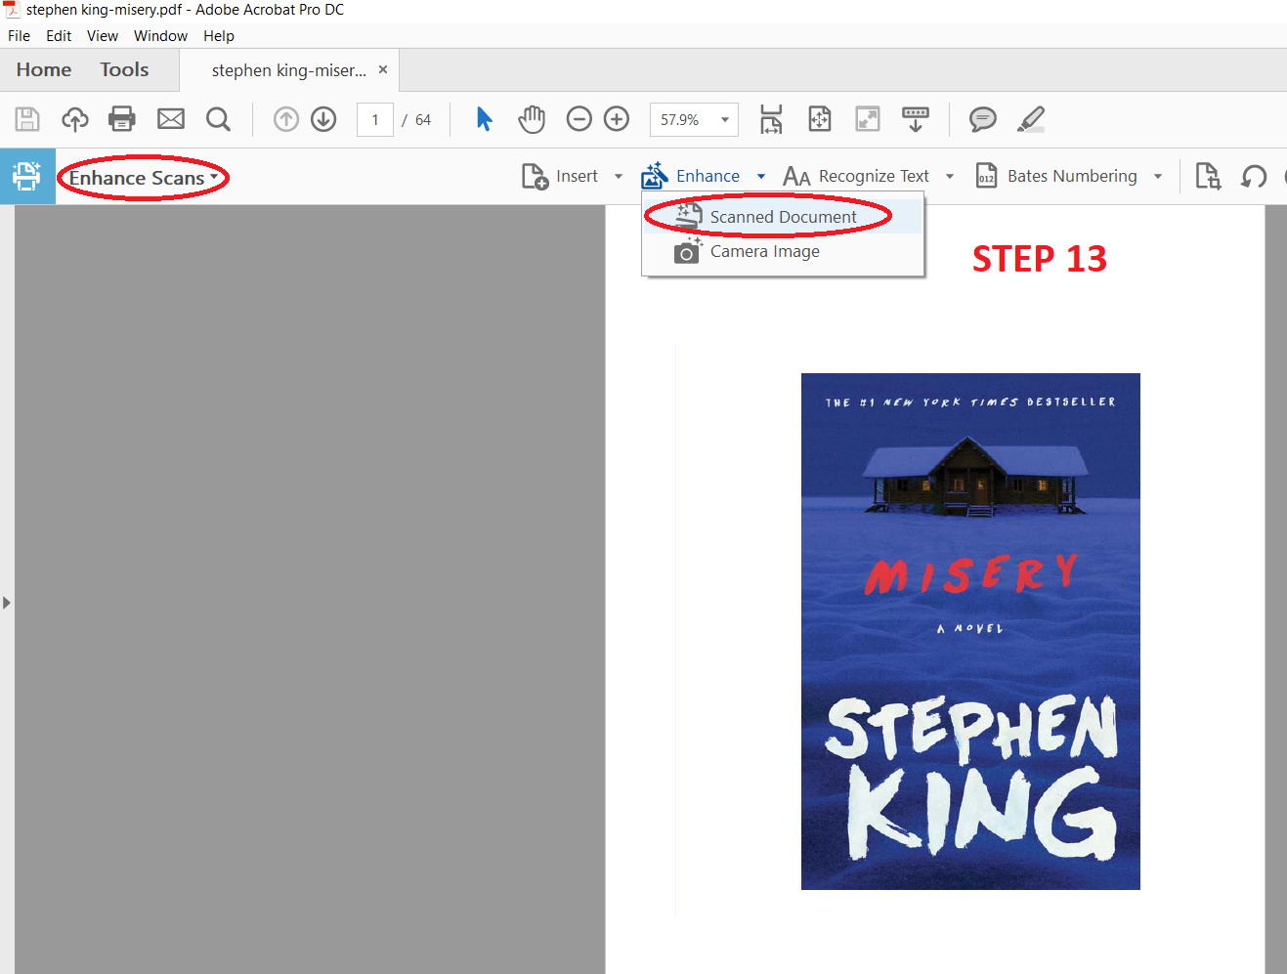Choose Scanned Document from Enhance menu
The width and height of the screenshot is (1287, 974).
pyautogui.click(x=783, y=217)
